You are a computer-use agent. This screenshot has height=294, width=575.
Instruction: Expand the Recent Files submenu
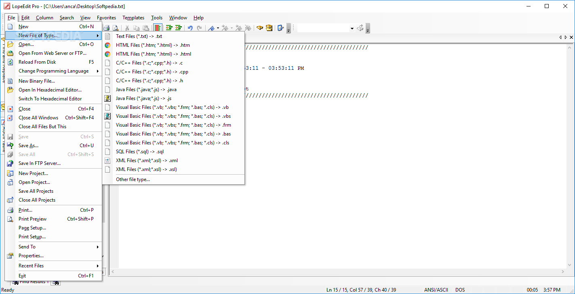[53, 266]
